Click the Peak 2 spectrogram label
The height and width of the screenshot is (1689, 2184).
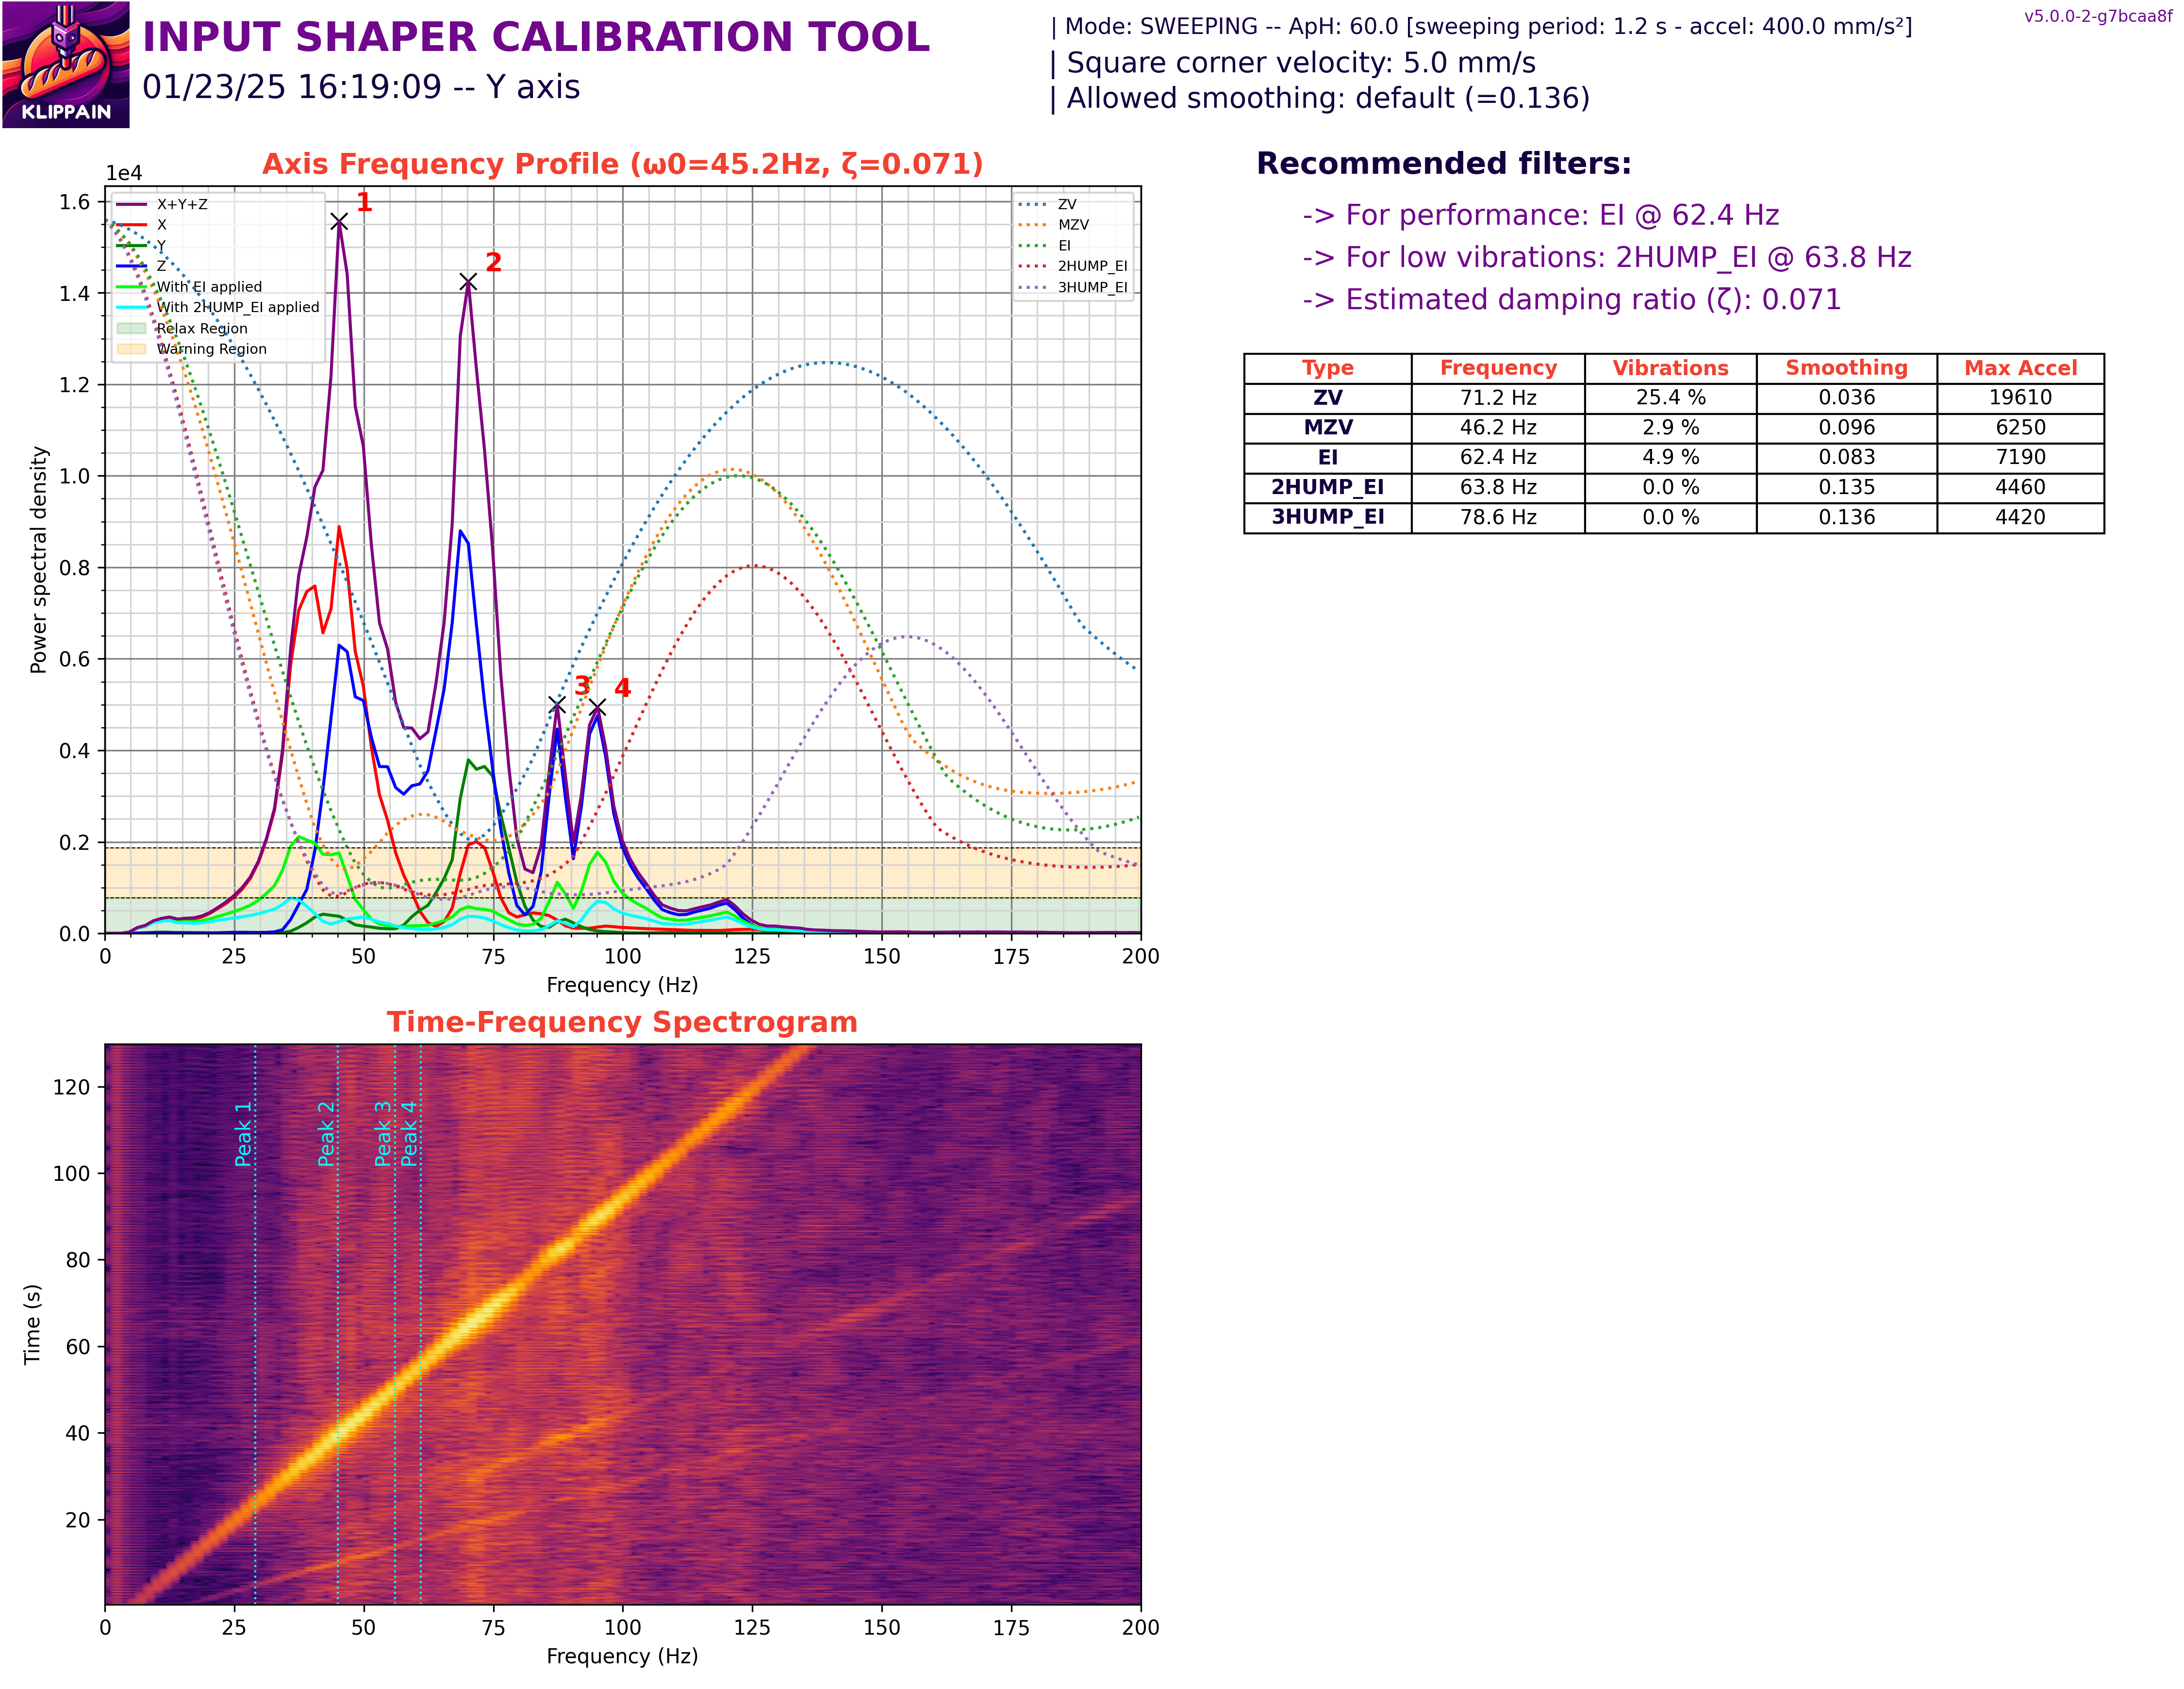pos(326,1134)
